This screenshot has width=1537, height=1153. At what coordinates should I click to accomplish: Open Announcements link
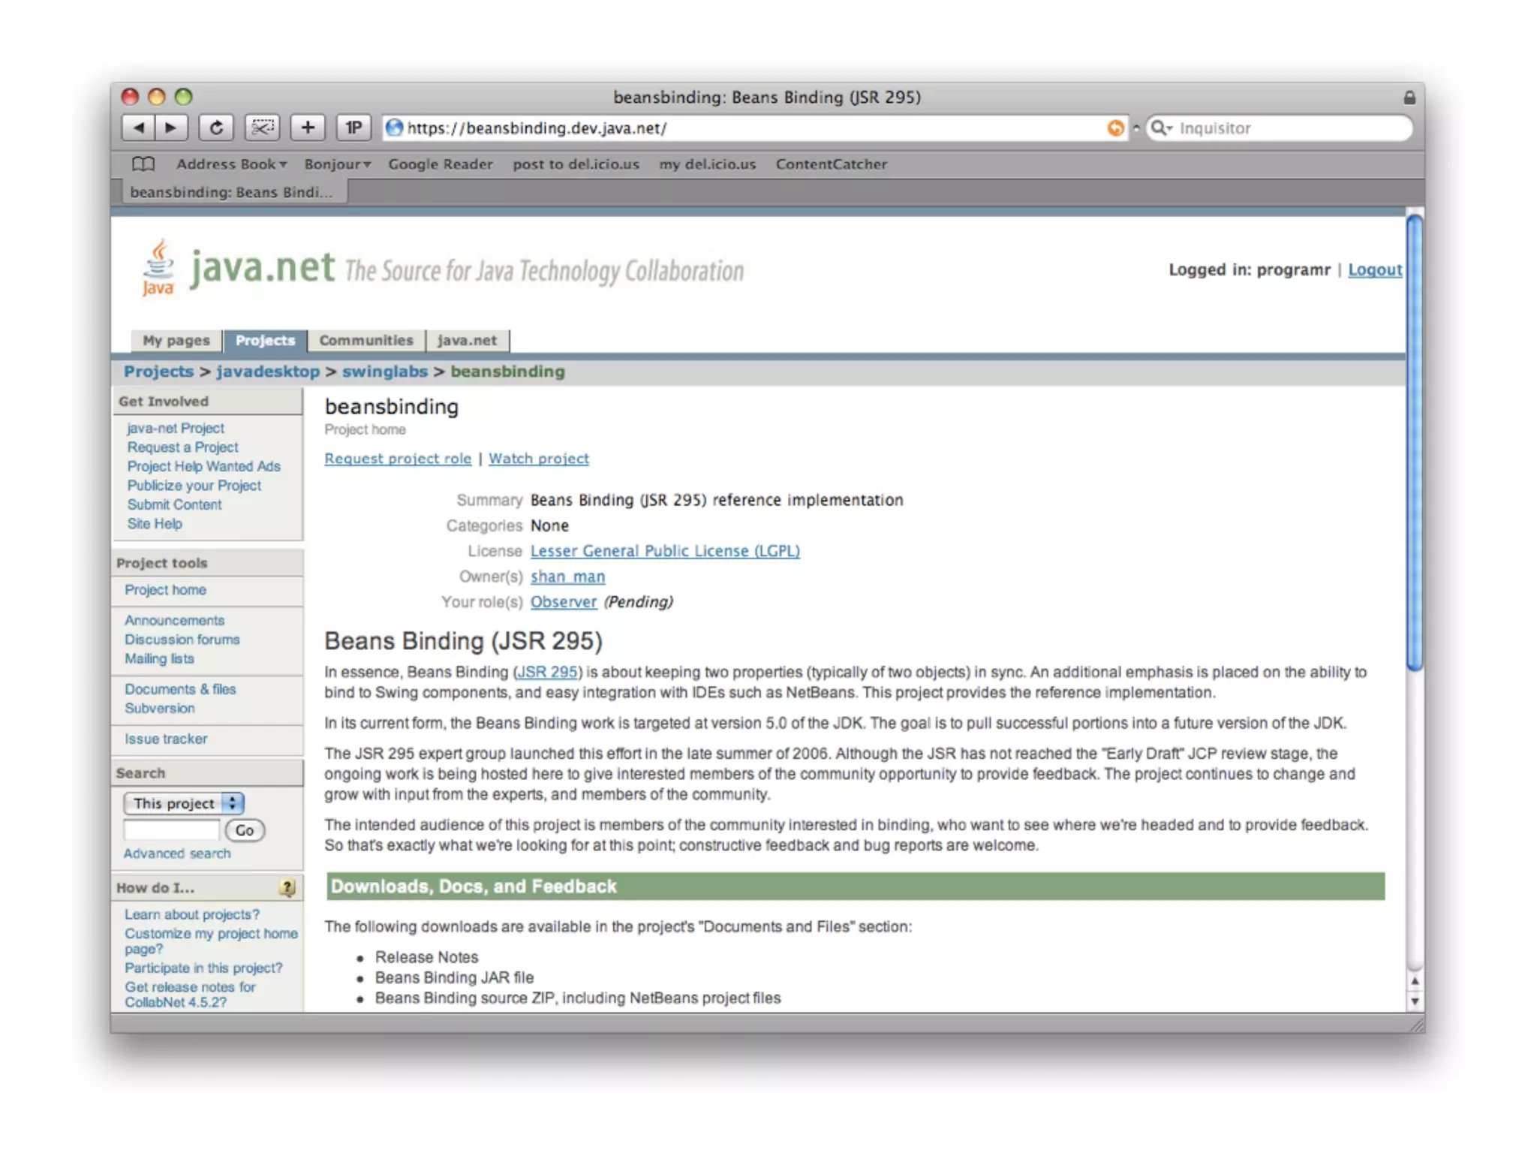tap(174, 620)
